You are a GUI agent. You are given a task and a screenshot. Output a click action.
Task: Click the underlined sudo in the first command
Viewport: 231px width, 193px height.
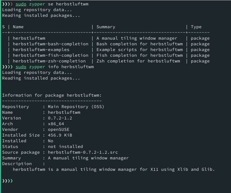[x=21, y=4]
